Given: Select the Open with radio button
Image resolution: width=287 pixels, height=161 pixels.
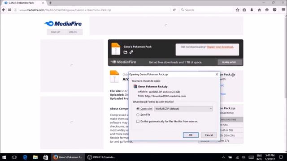Looking at the screenshot, I should [x=138, y=109].
